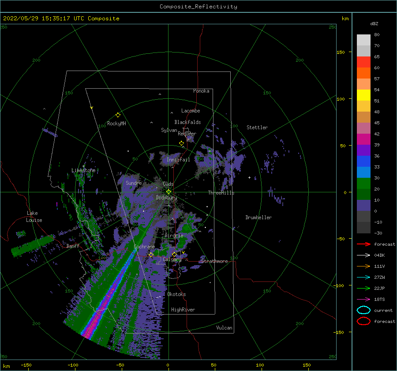Click the dBZ scale heading
The height and width of the screenshot is (371, 397).
(x=374, y=23)
